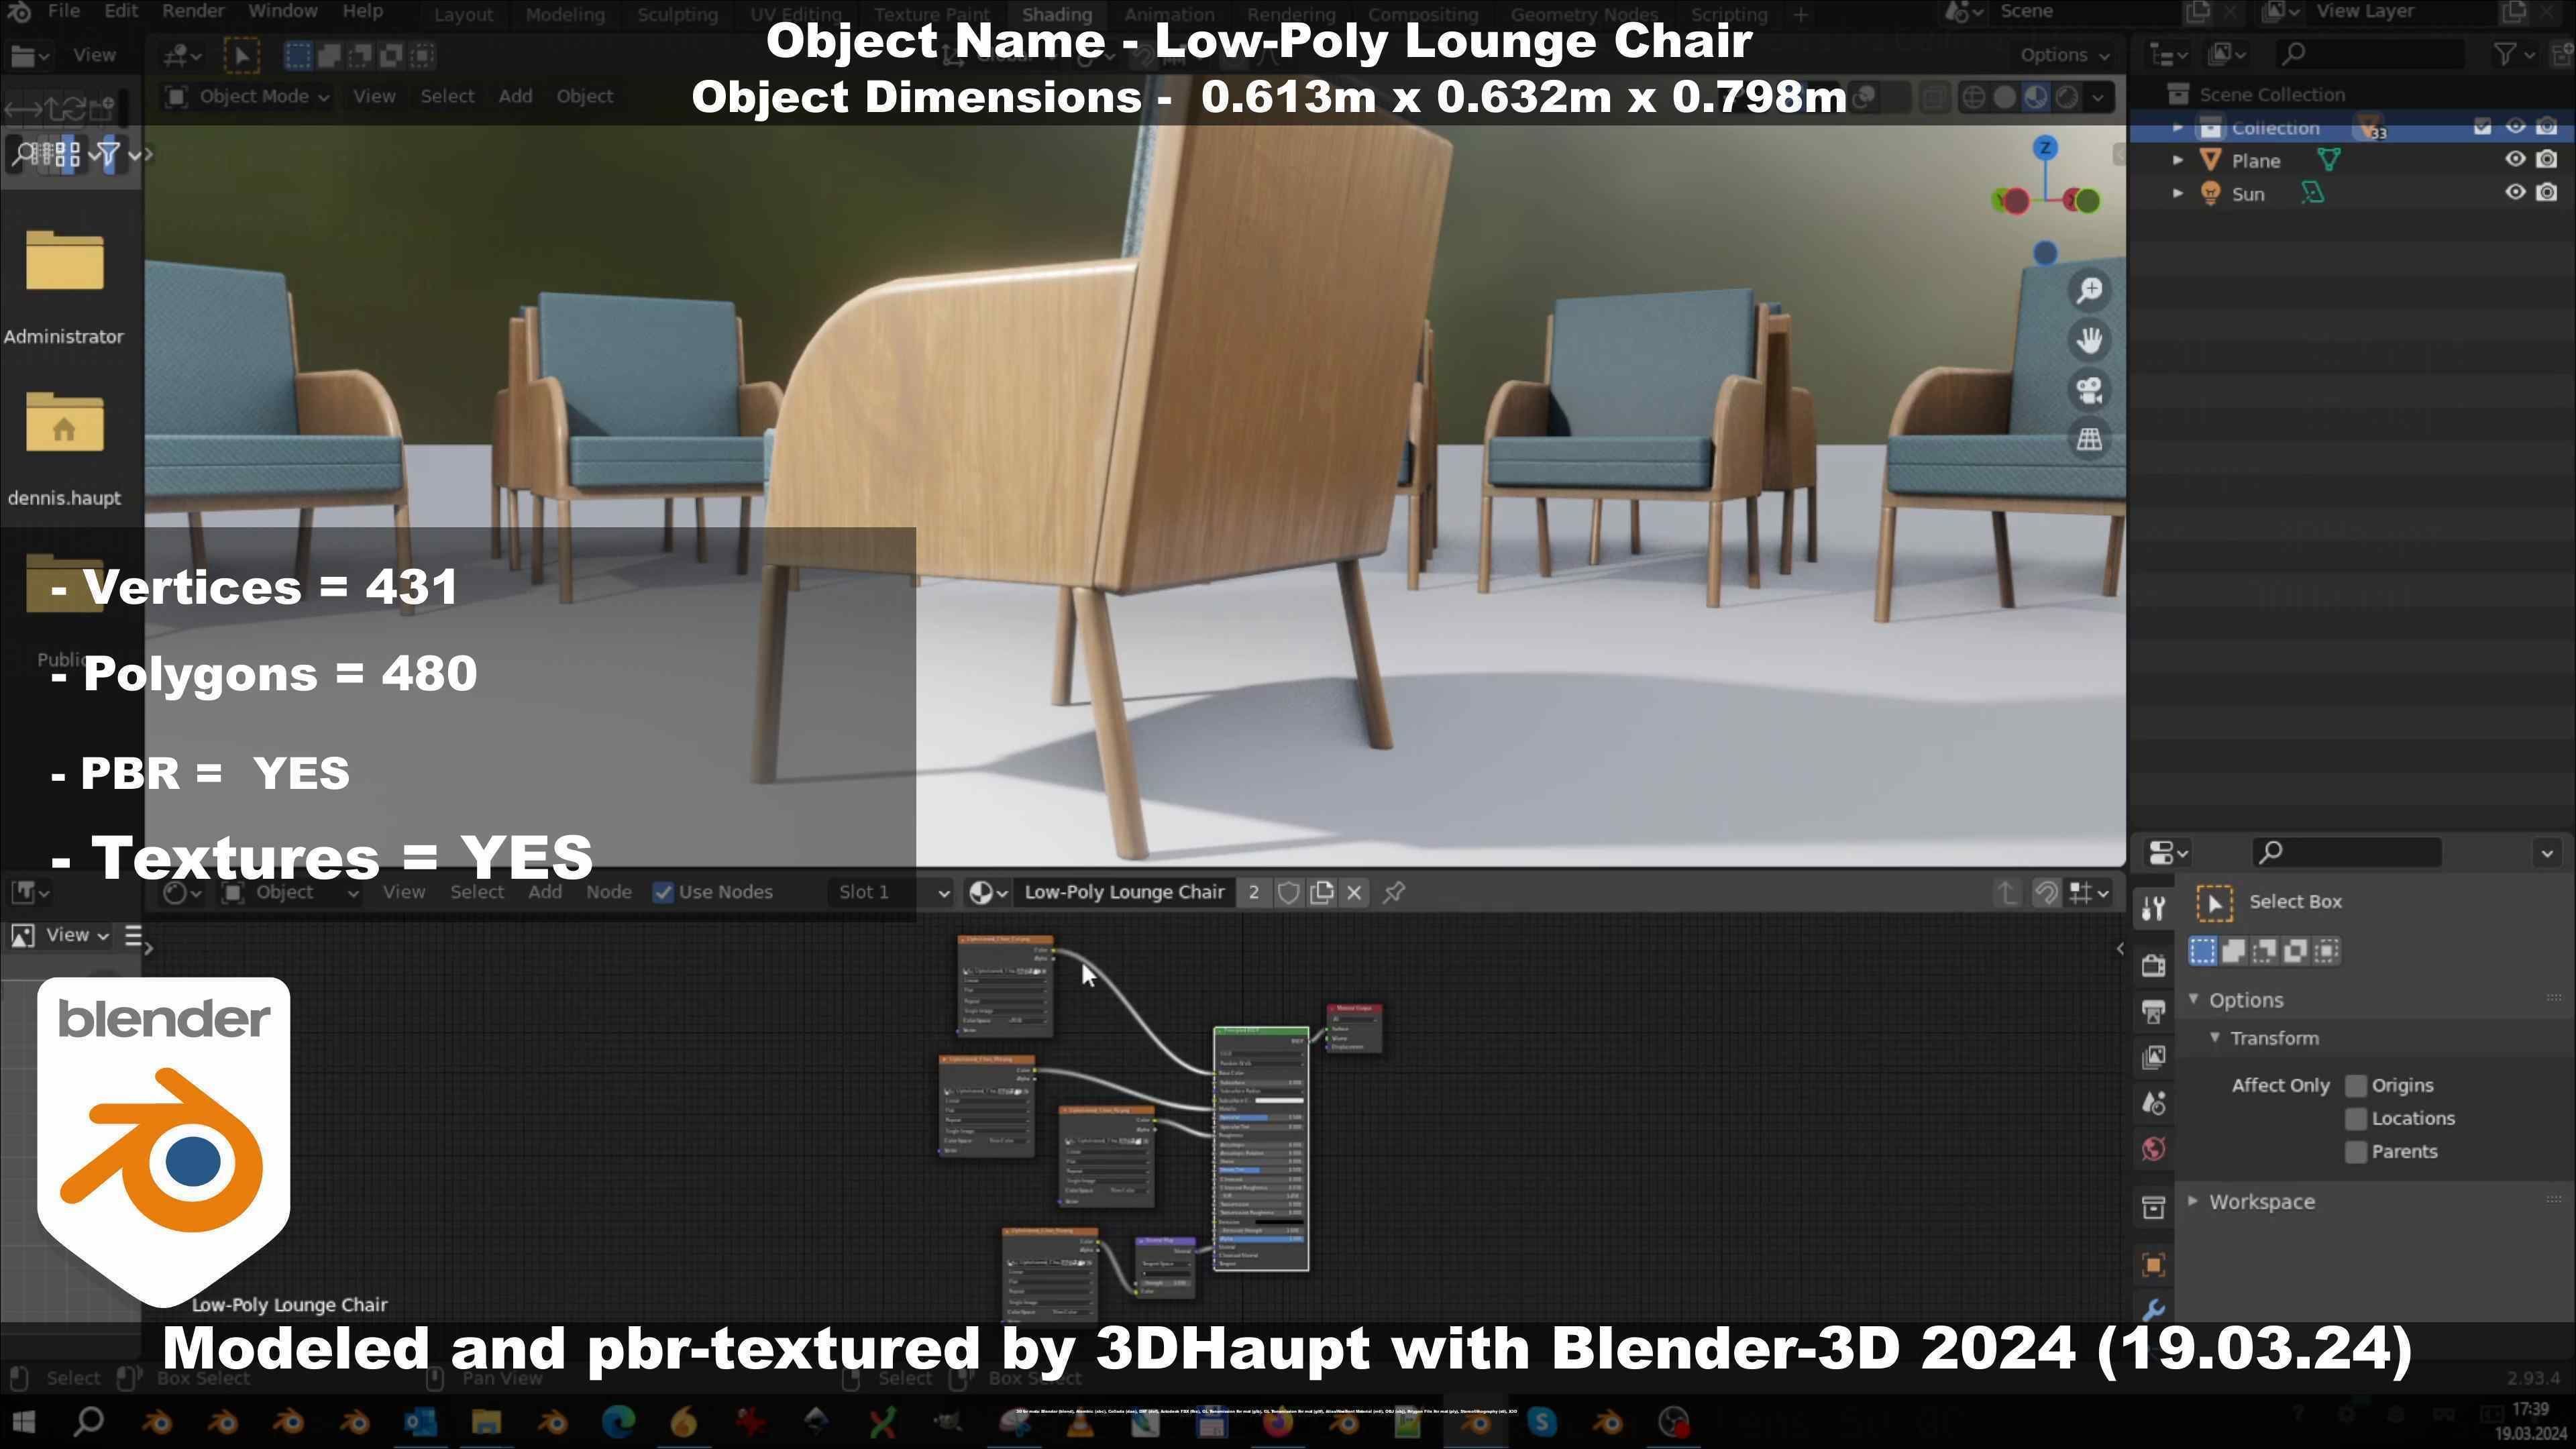Select material preview viewport shading
Image resolution: width=2576 pixels, height=1449 pixels.
[2036, 97]
